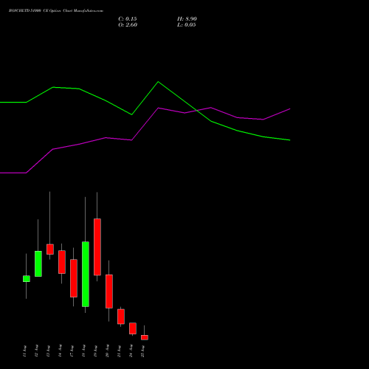Screen dimensions: 369x369
Task: Select the close value C: 0.15
Action: point(128,19)
